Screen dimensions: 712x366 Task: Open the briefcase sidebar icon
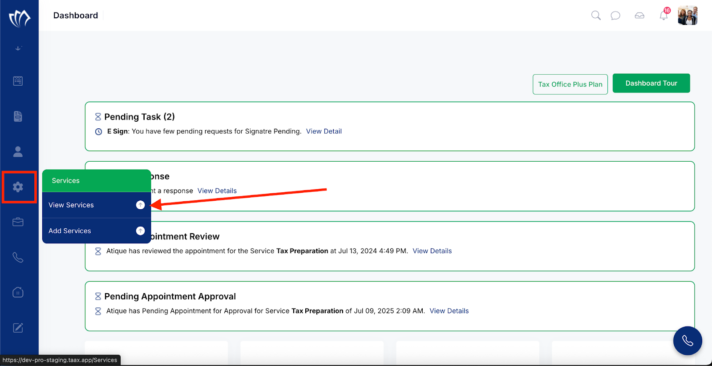tap(18, 222)
